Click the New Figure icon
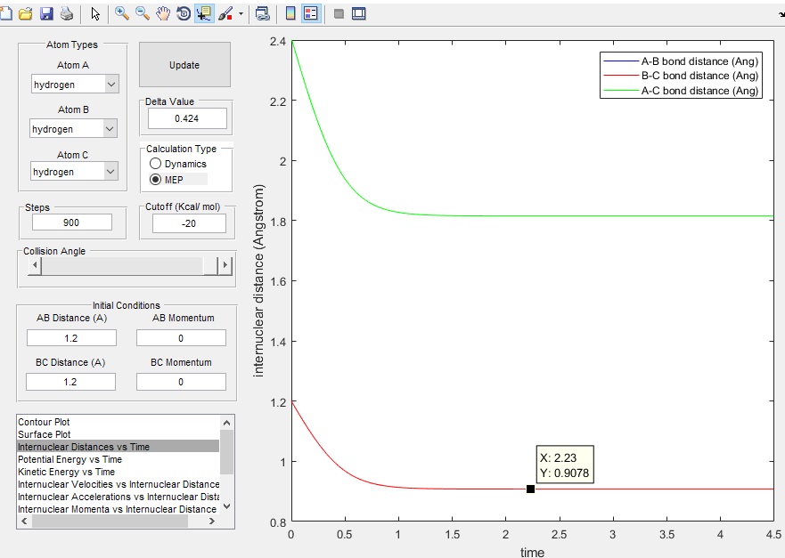 coord(6,13)
